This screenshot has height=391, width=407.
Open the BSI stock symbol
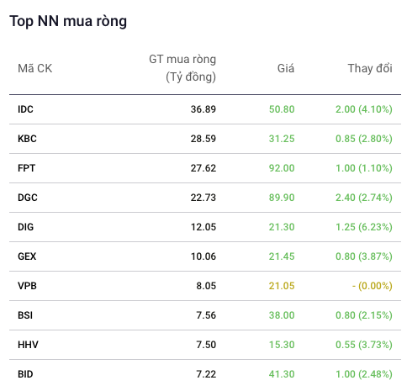click(x=25, y=315)
